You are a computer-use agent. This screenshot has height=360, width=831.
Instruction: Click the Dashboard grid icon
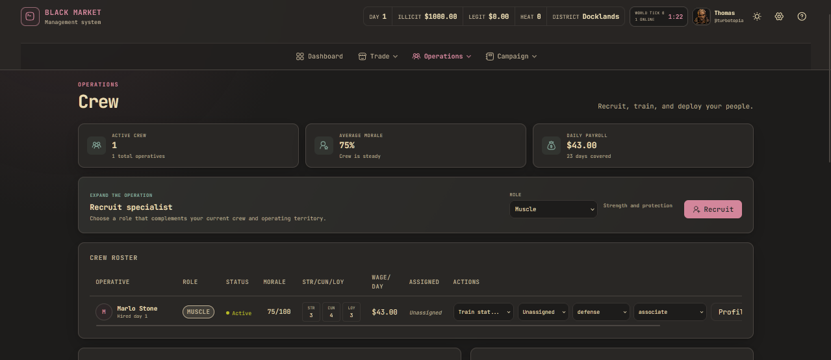(300, 57)
